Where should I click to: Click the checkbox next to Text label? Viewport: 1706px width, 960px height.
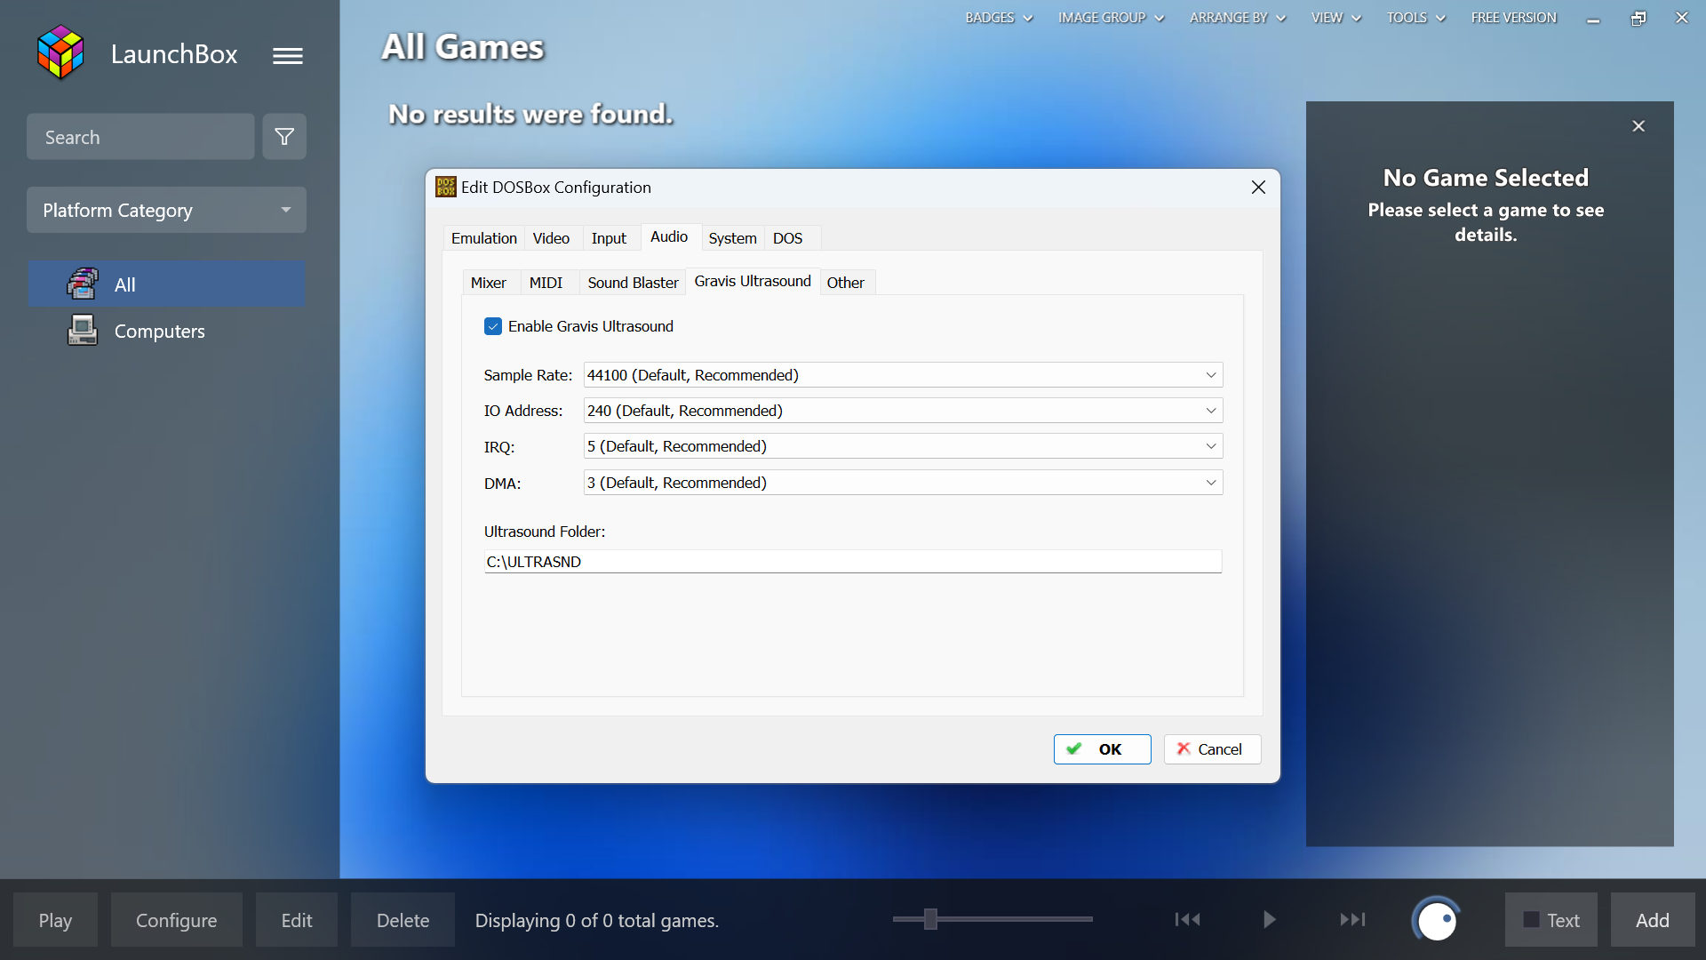pyautogui.click(x=1529, y=919)
